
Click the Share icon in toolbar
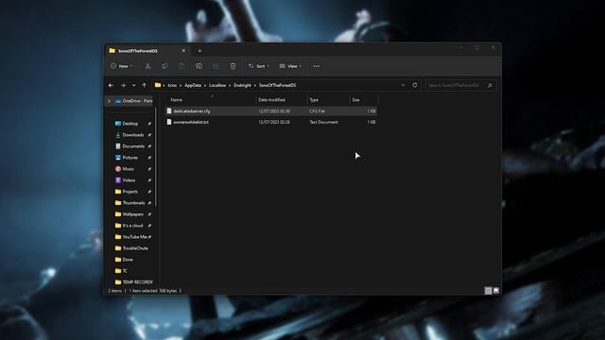216,66
